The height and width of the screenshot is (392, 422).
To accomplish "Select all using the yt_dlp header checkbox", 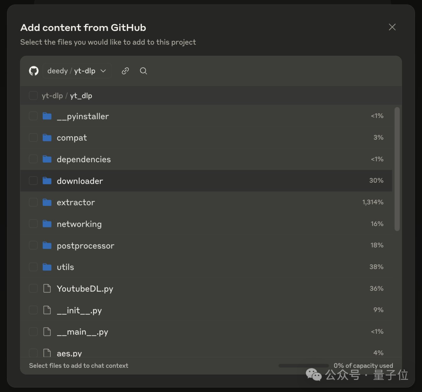I will coord(33,96).
